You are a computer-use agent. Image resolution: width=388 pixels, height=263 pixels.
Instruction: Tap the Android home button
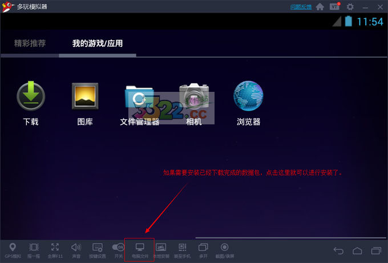357,250
